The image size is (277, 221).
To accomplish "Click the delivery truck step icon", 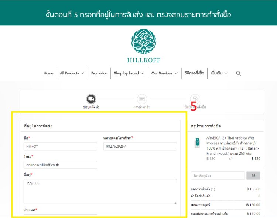I will (x=91, y=99).
